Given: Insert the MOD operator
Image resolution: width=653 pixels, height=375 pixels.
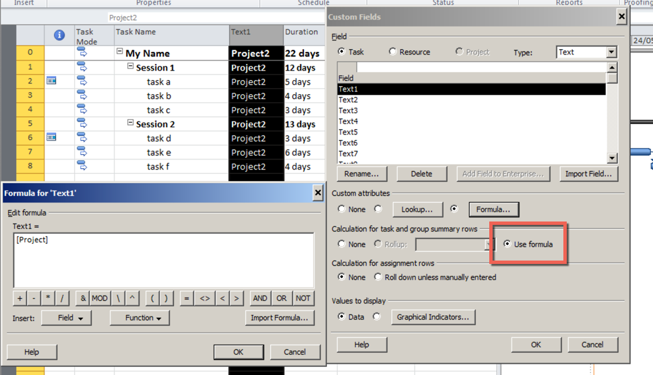Looking at the screenshot, I should tap(100, 298).
